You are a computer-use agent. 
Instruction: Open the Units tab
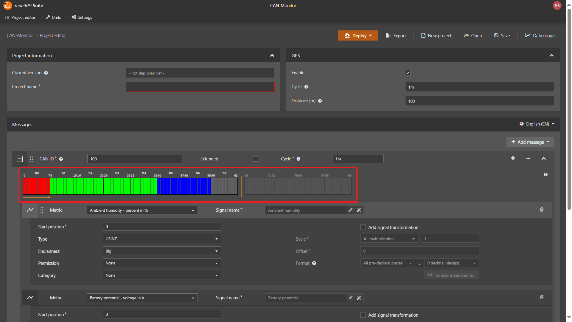(53, 17)
